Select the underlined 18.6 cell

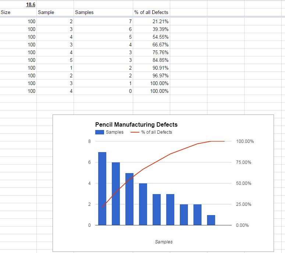tap(31, 4)
